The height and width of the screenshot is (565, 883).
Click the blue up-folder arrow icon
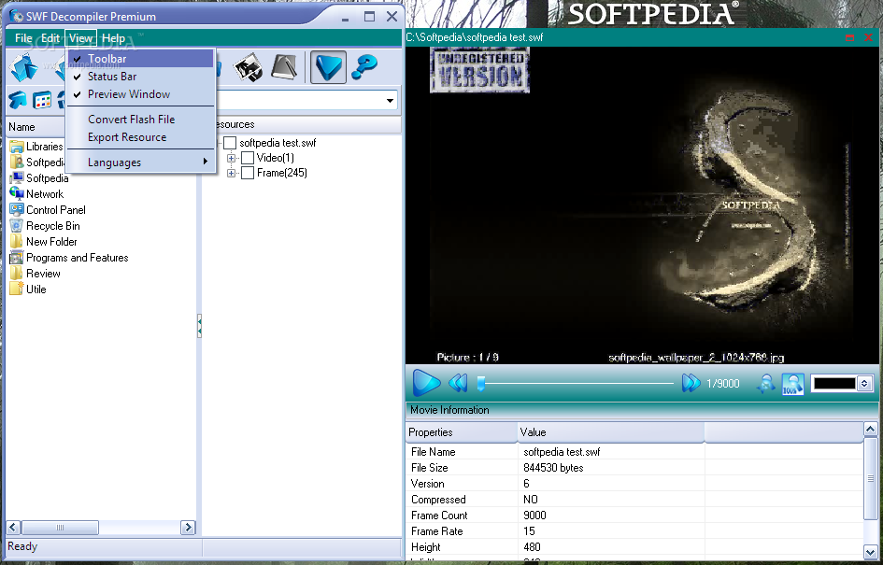coord(18,100)
